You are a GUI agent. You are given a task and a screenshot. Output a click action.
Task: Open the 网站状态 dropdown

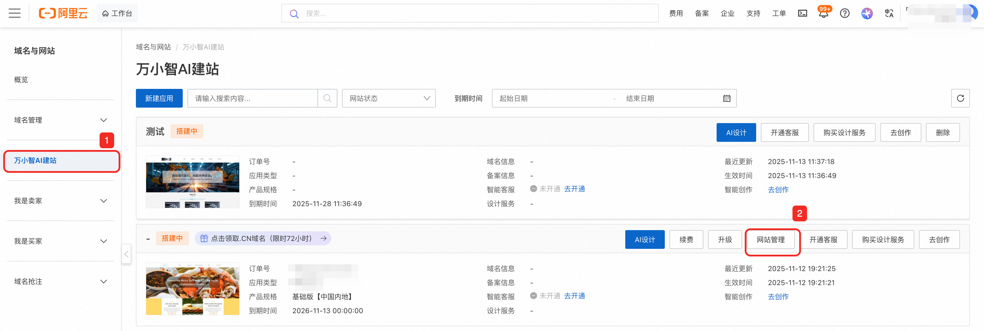coord(389,98)
